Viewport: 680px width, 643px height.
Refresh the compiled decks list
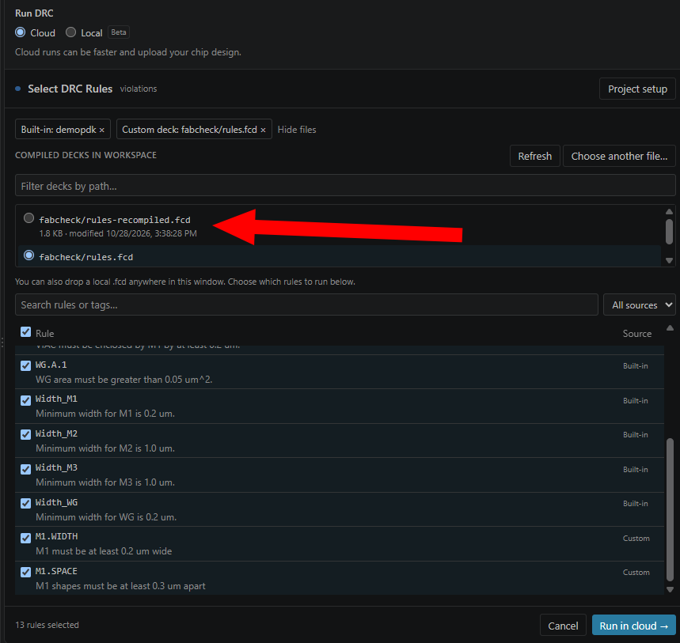(534, 156)
